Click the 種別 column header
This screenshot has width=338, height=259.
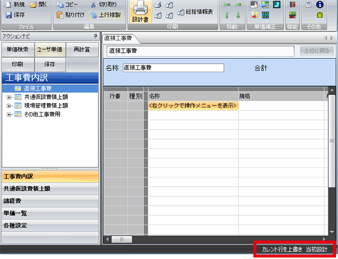pyautogui.click(x=135, y=96)
